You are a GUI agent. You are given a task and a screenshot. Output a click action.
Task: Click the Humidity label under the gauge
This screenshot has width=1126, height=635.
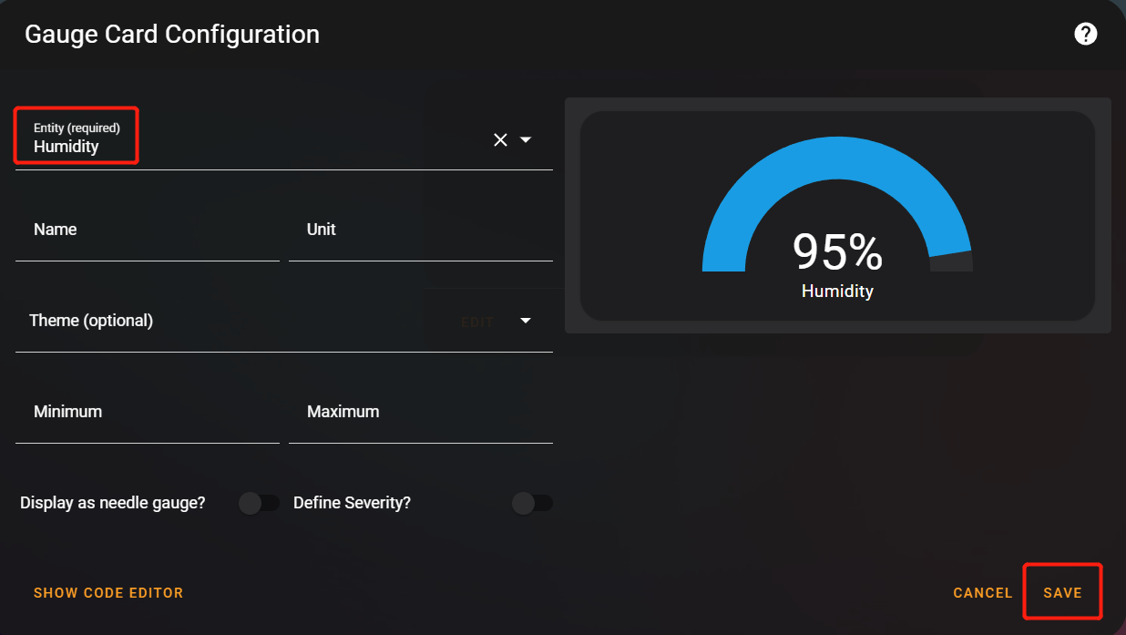click(x=837, y=292)
